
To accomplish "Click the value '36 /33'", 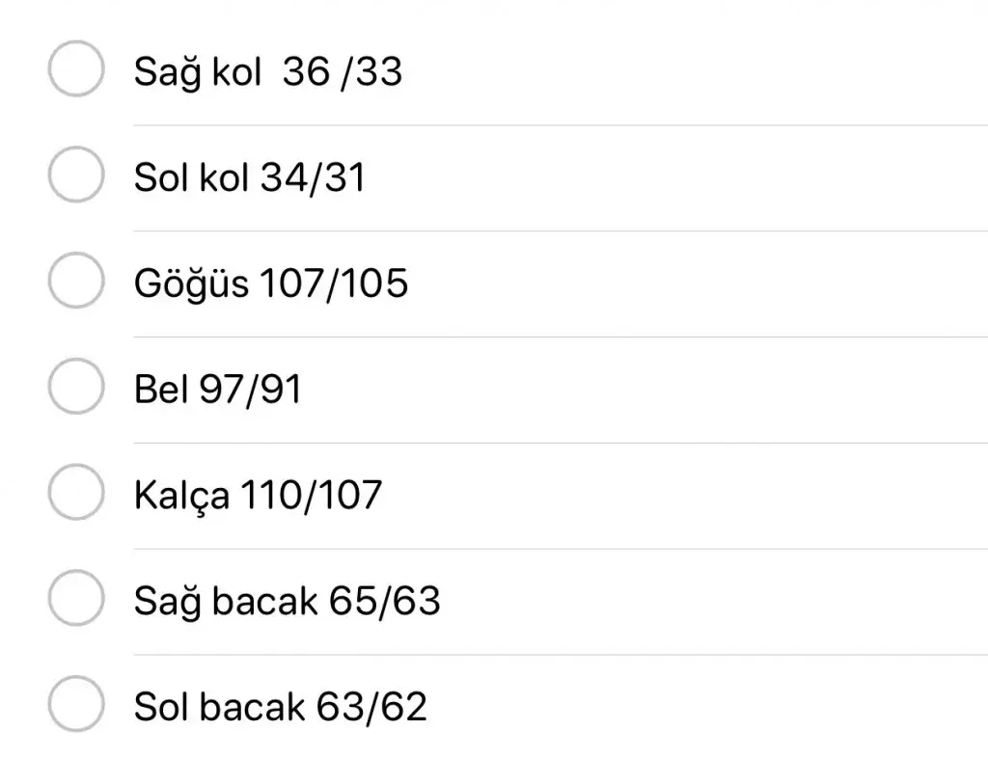I will pos(343,72).
